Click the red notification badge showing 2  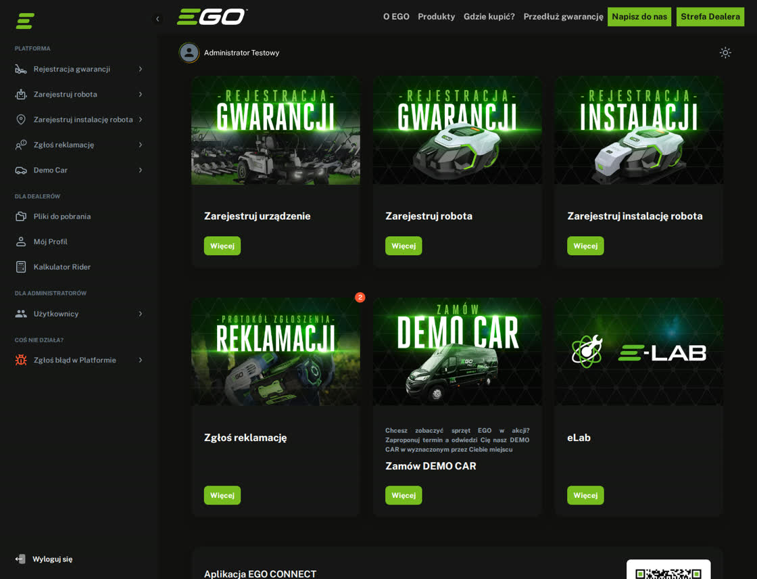point(360,297)
